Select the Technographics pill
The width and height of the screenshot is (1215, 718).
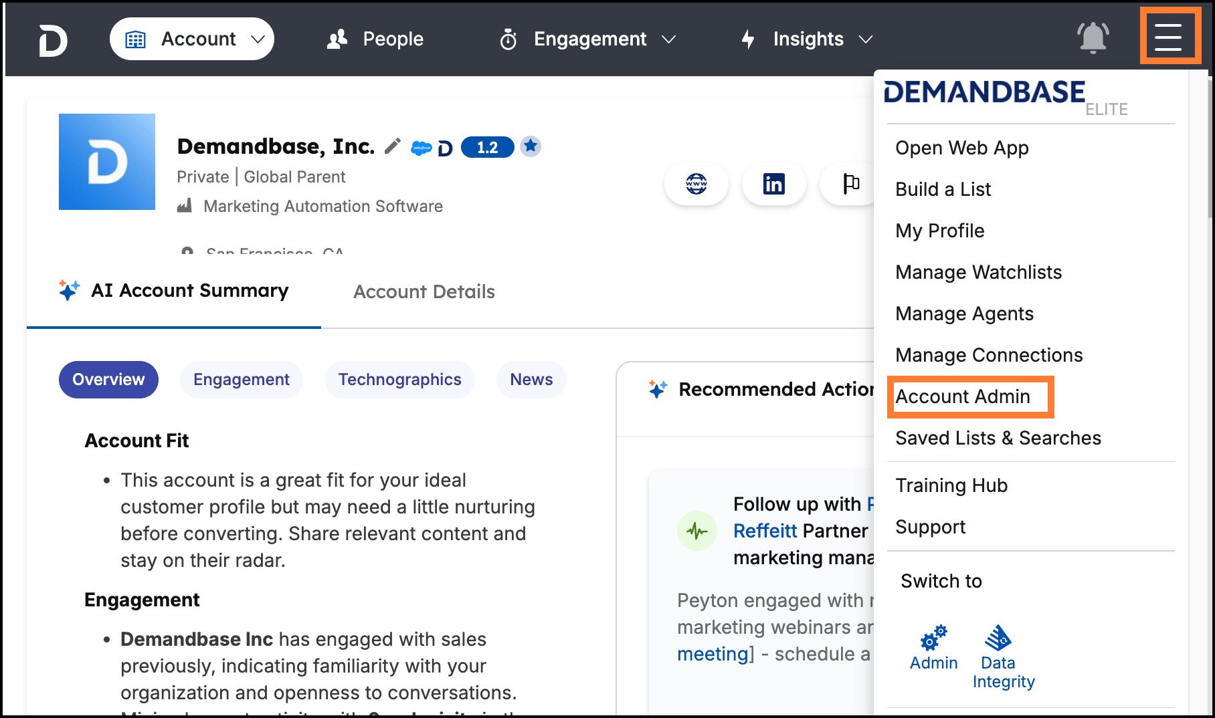[x=399, y=380]
